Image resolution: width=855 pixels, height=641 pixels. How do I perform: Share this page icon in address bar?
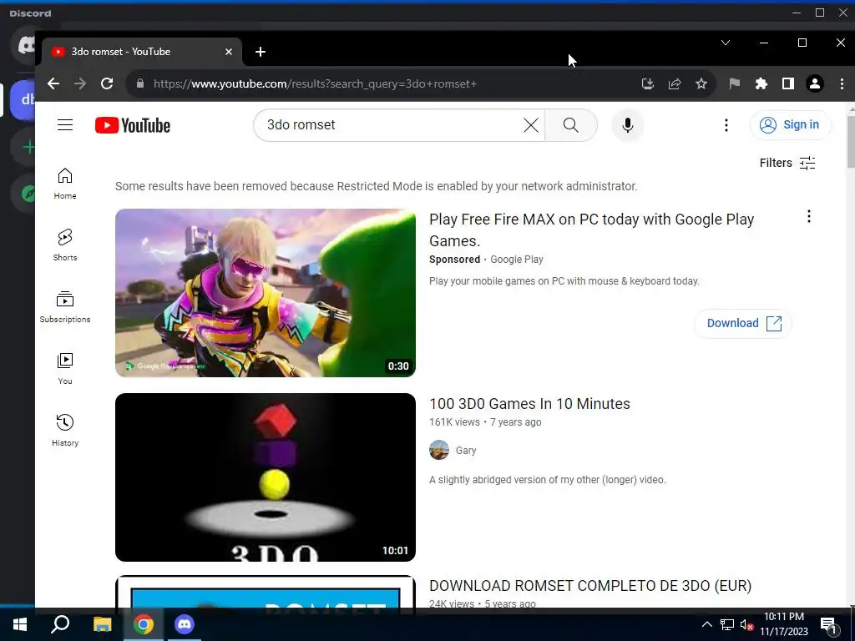[675, 83]
